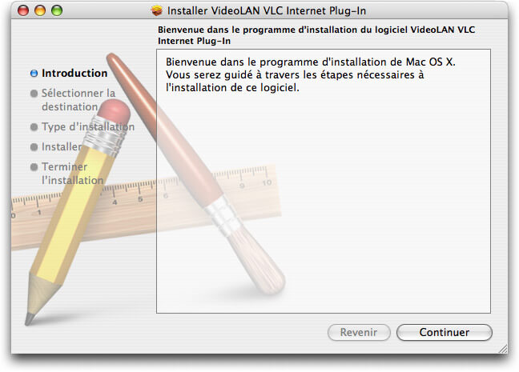Click the yellow minimize window button
The height and width of the screenshot is (372, 519).
40,10
